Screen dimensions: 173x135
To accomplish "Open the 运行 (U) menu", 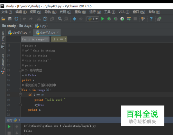I will pos(95,12).
